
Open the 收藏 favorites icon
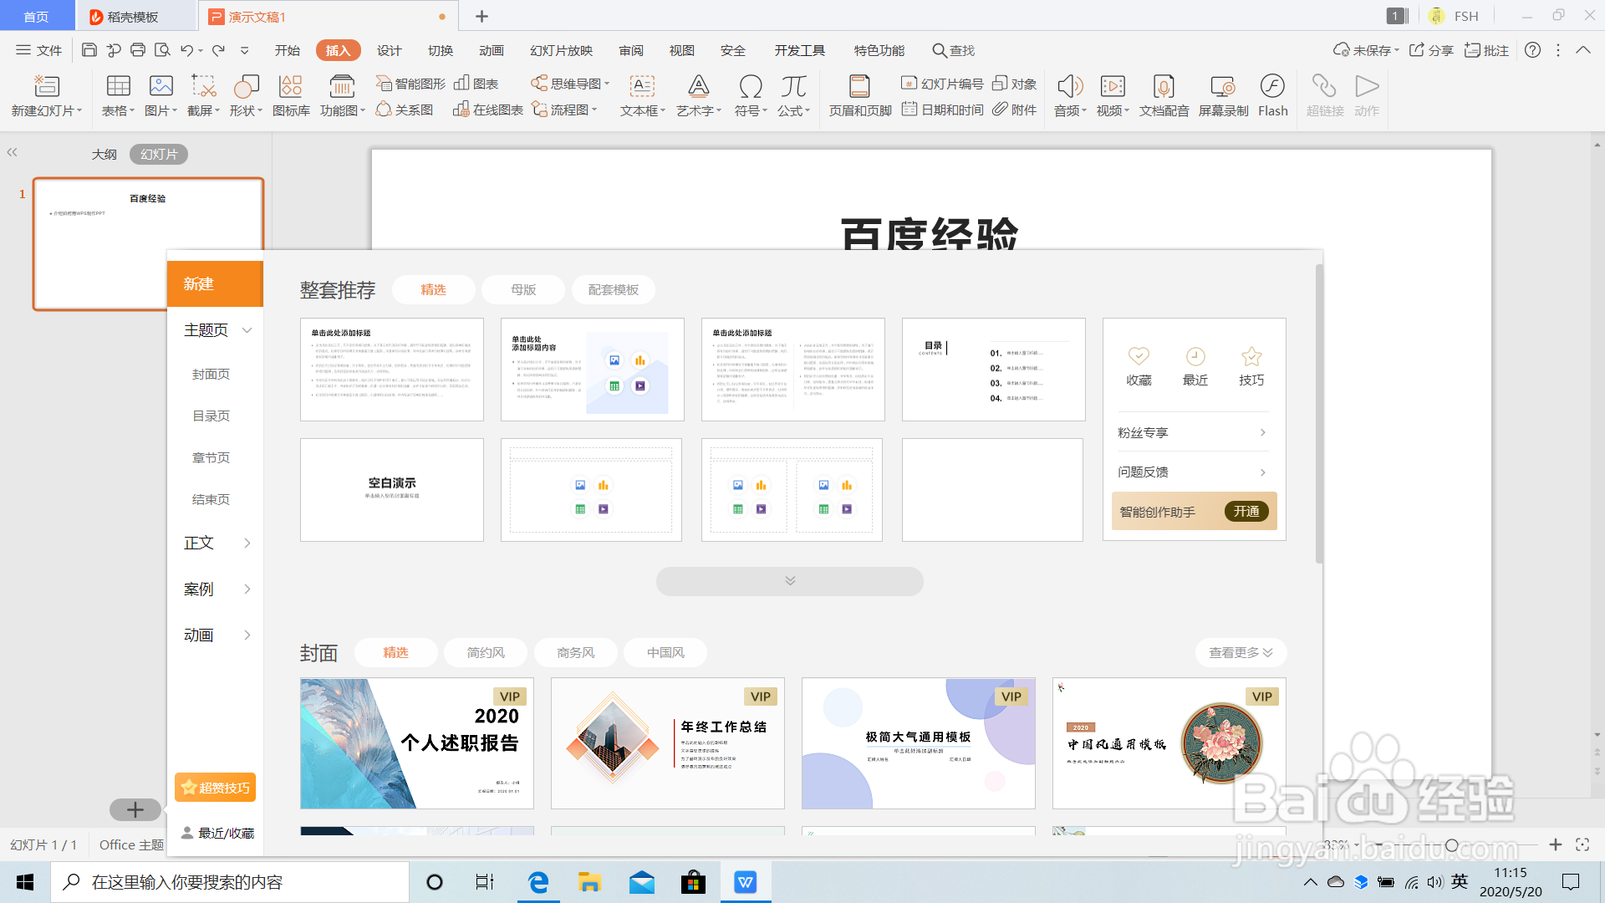coord(1139,366)
